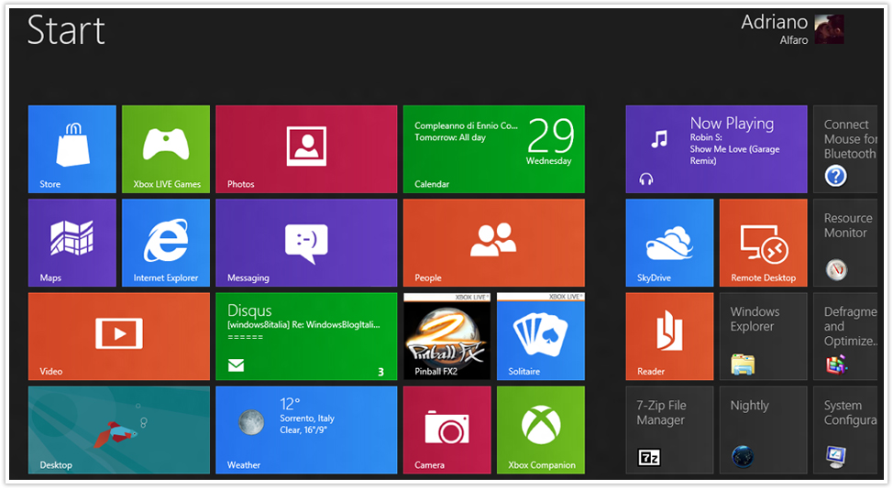Open the Camera tile
The width and height of the screenshot is (893, 489).
[446, 429]
